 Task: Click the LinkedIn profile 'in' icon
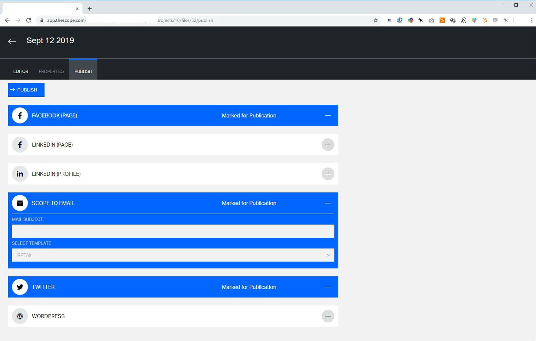click(20, 174)
